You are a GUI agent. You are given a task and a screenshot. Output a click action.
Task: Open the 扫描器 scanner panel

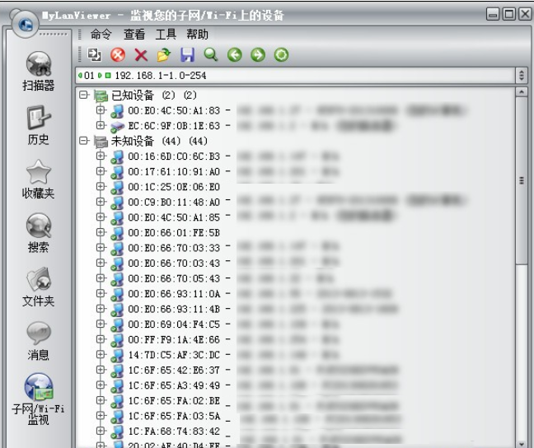tap(39, 72)
